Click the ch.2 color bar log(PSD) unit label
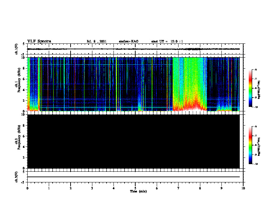 pyautogui.click(x=259, y=147)
